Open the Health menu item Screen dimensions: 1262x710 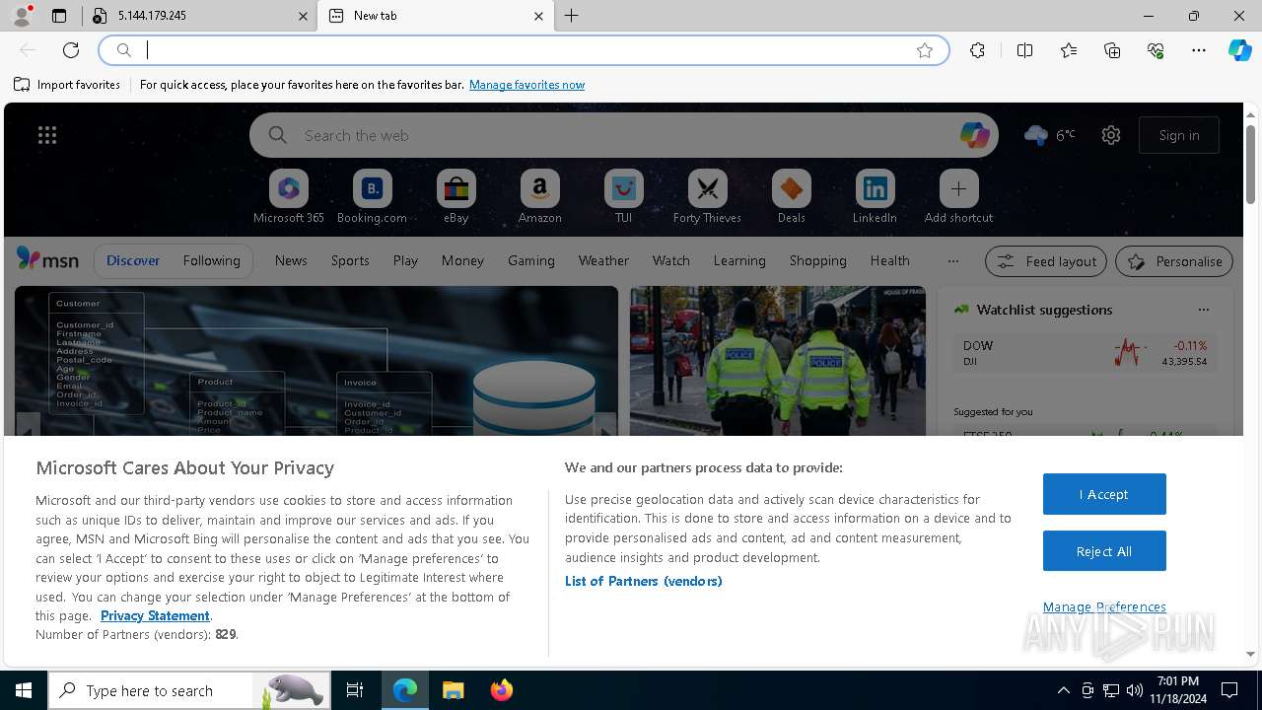889,260
